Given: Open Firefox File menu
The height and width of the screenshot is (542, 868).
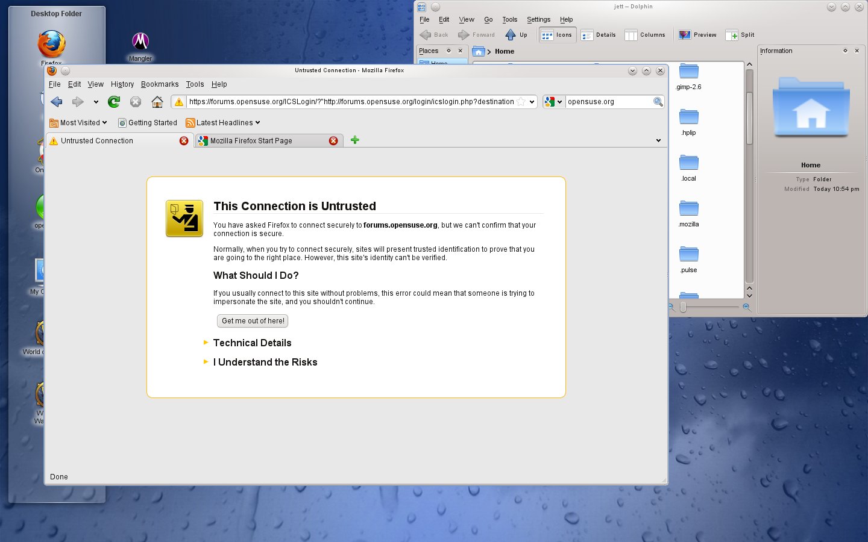Looking at the screenshot, I should (55, 84).
